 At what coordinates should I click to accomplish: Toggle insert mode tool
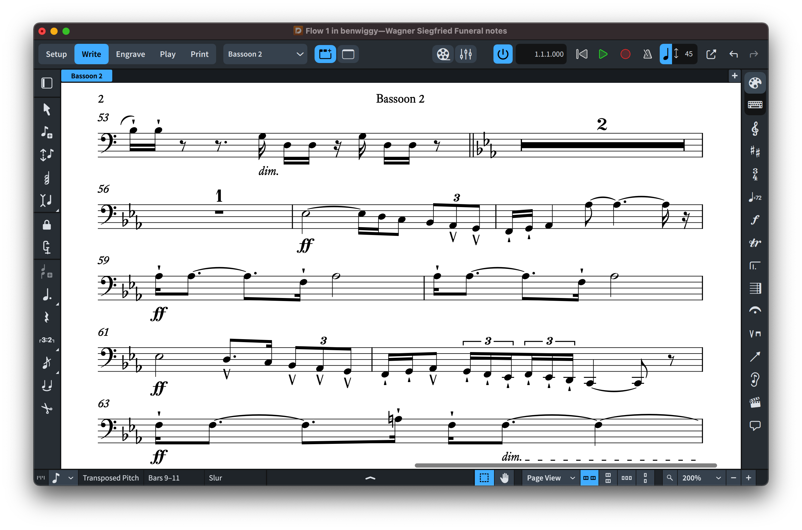tap(47, 200)
